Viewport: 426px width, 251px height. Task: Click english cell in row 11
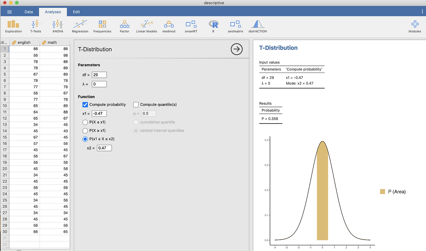(x=24, y=112)
